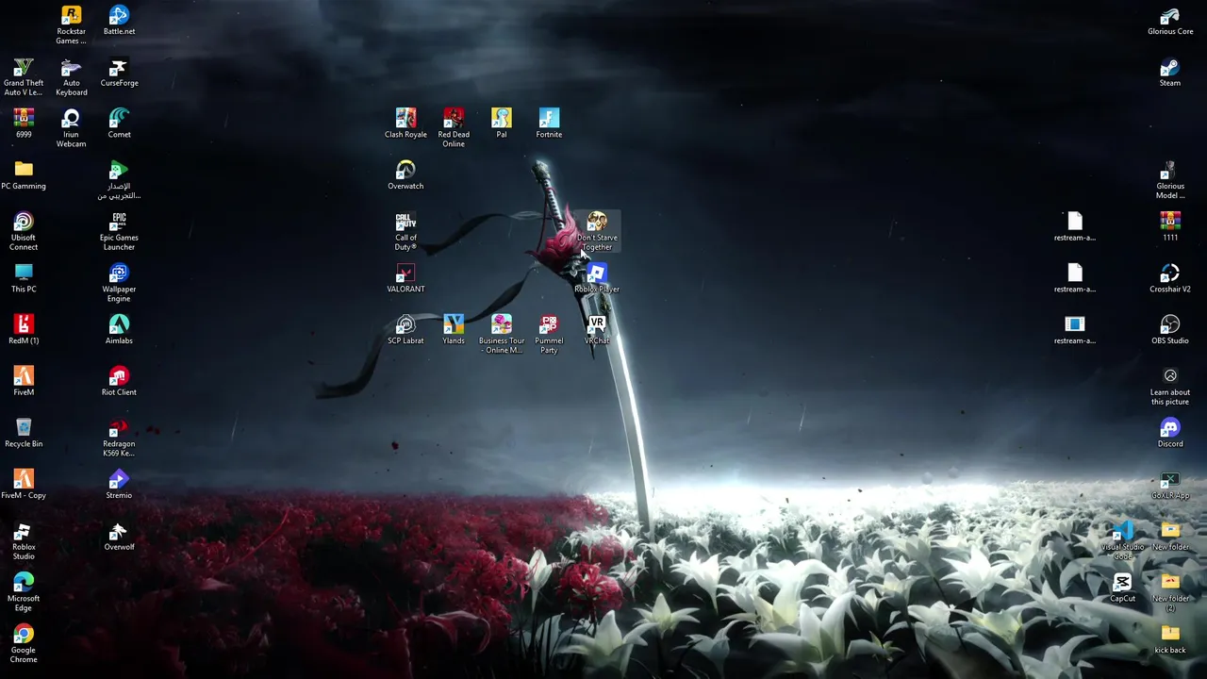Click Learn about this picture icon
This screenshot has width=1207, height=679.
coord(1170,385)
